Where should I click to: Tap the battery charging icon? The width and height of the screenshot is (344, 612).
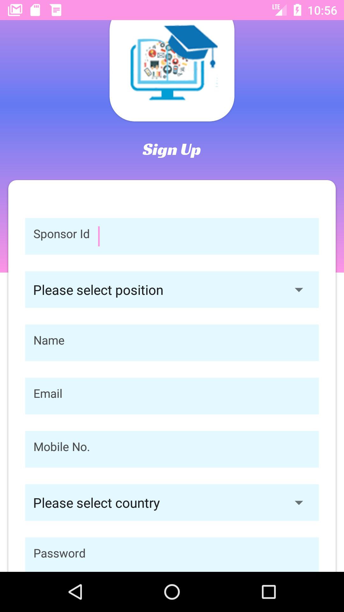tap(297, 10)
